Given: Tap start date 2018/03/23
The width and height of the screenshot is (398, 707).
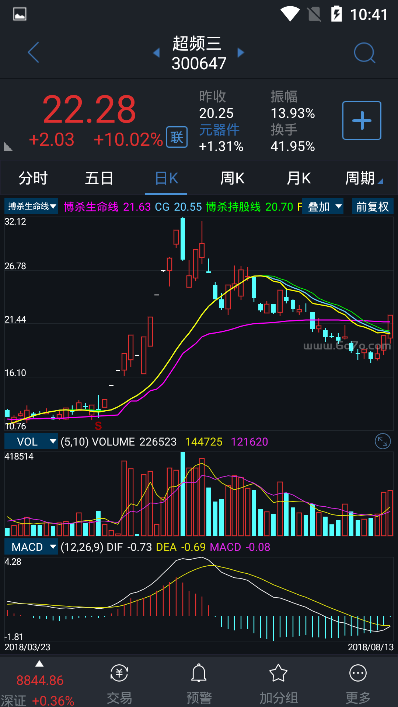Looking at the screenshot, I should point(27,647).
